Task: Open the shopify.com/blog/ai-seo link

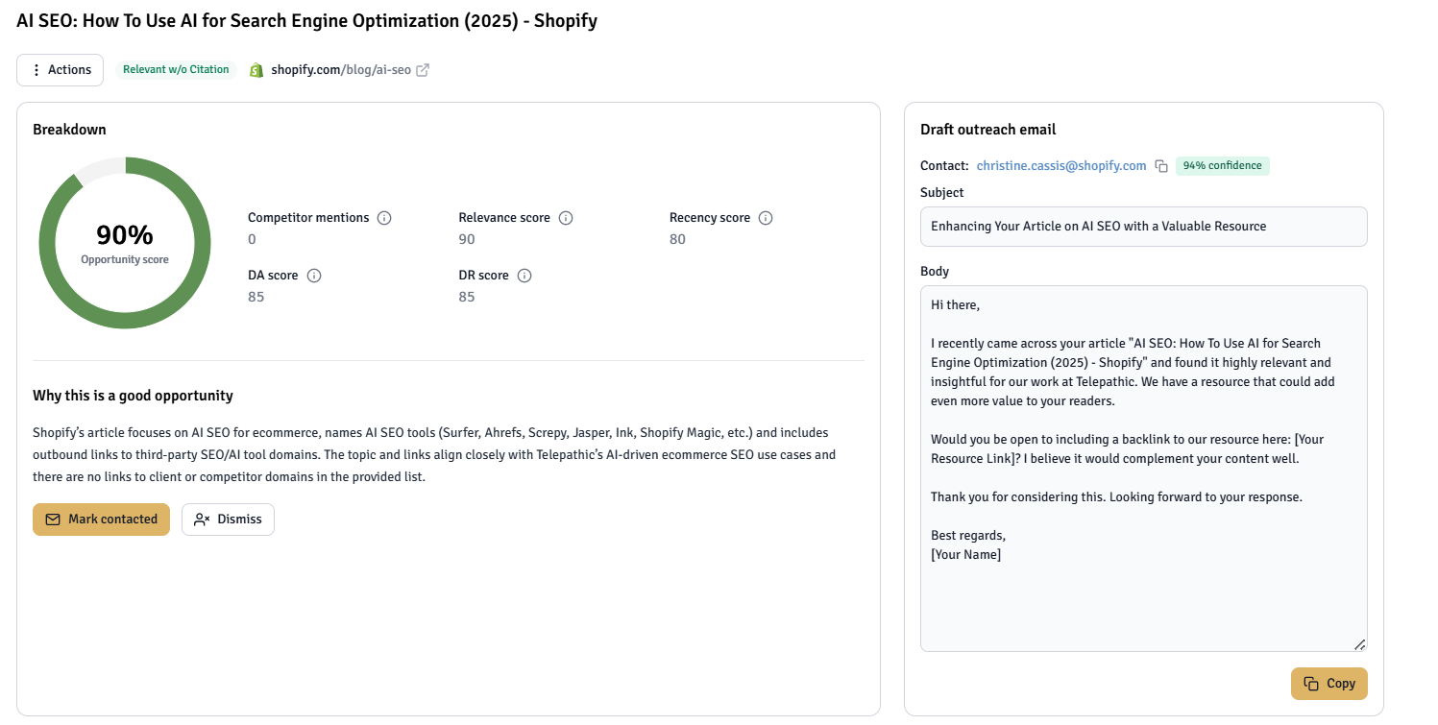Action: (340, 69)
